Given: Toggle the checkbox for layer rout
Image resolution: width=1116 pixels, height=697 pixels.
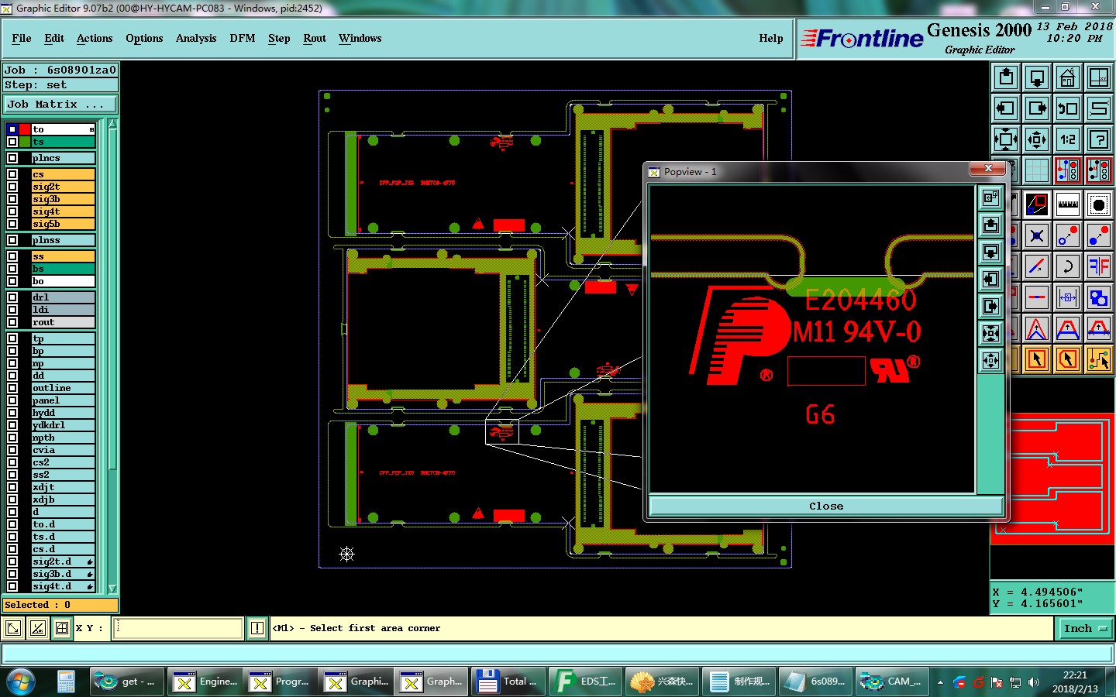Looking at the screenshot, I should 12,322.
